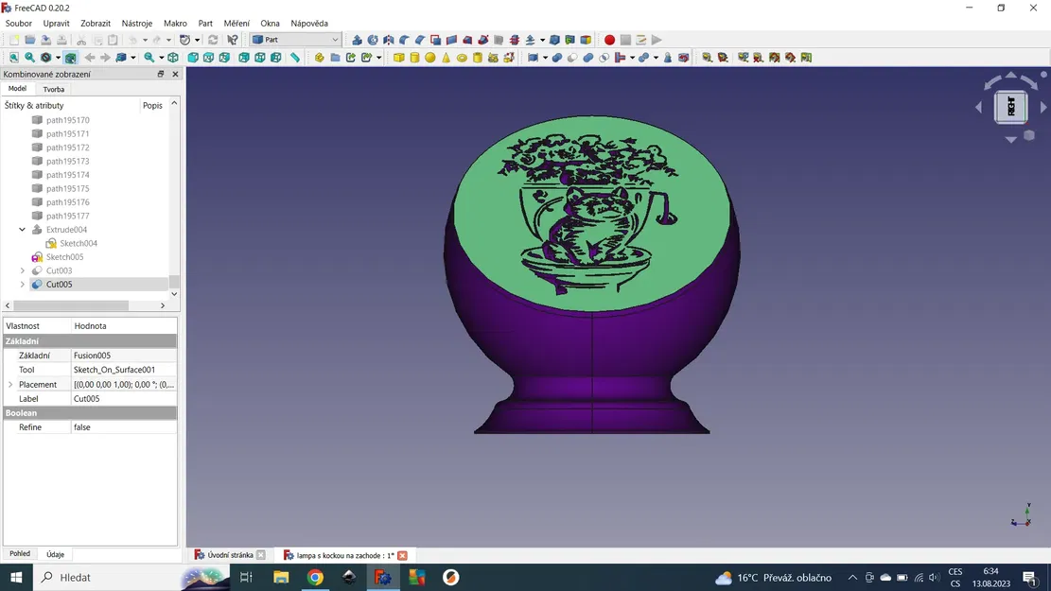Viewport: 1051px width, 591px height.
Task: Select Sketch005 in the model tree
Action: (65, 257)
